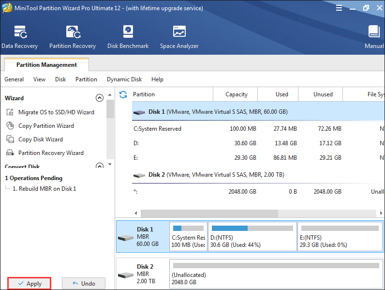The height and width of the screenshot is (290, 385).
Task: Click the refresh icon beside Partition header
Action: click(123, 94)
